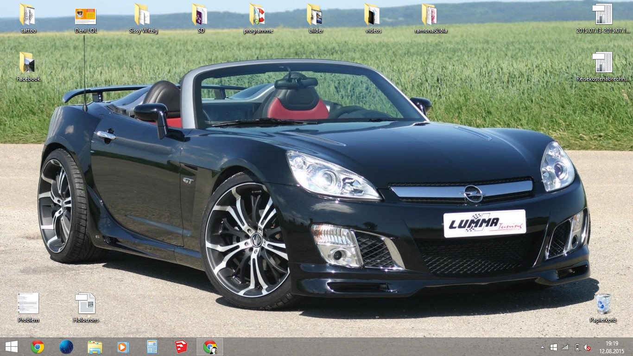Viewport: 633px width, 356px height.
Task: Launch Windows Media Player from taskbar
Action: pos(123,347)
